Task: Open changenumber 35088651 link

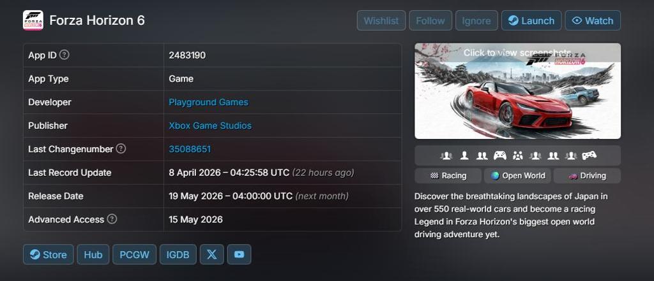Action: coord(190,149)
